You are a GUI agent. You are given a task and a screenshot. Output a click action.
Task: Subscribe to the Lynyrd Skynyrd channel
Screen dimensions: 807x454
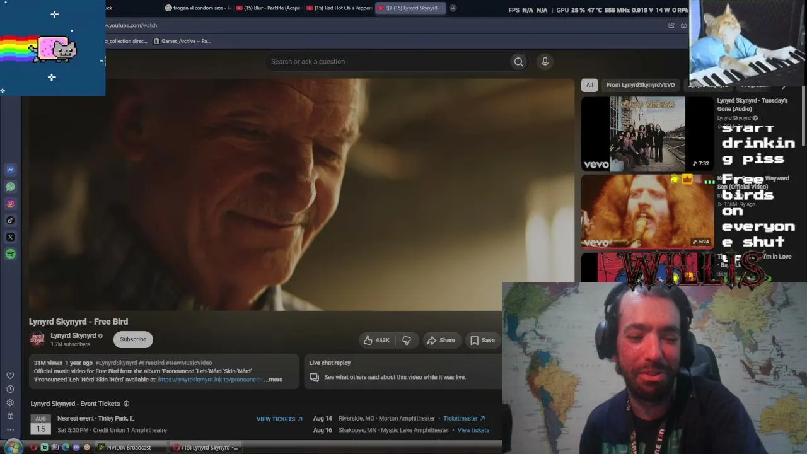coord(133,339)
